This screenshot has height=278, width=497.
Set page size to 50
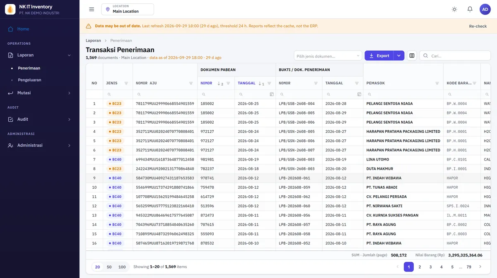[109, 267]
